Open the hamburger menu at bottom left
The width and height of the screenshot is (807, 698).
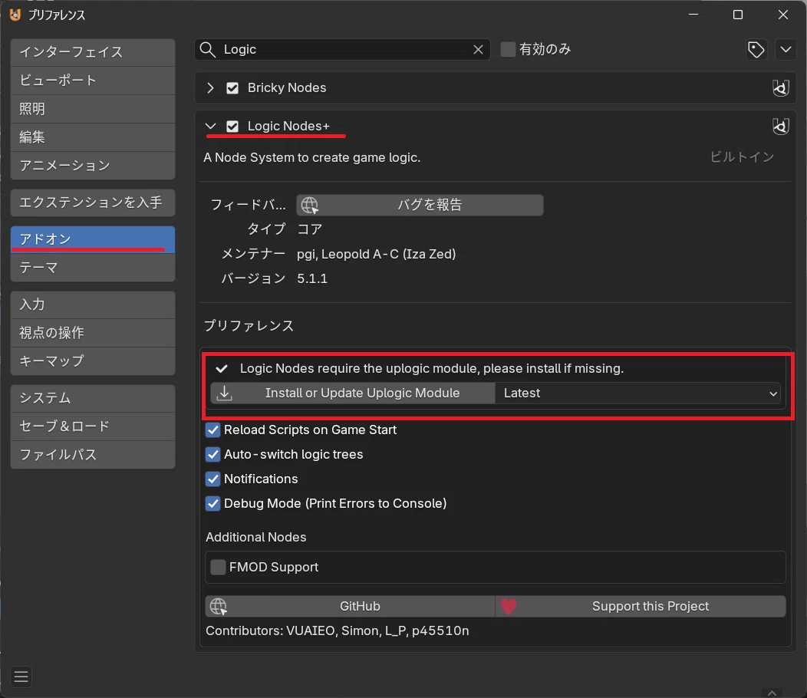(21, 677)
